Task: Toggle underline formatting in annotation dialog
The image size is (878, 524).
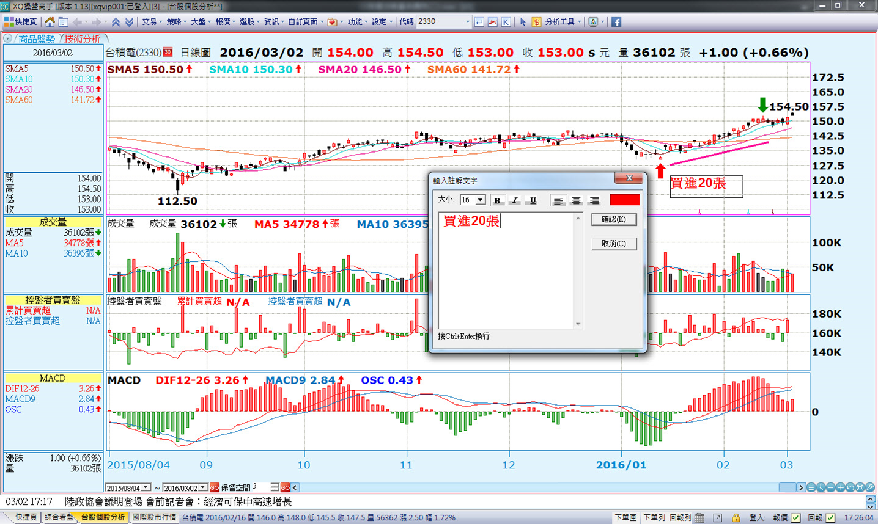Action: pyautogui.click(x=533, y=200)
